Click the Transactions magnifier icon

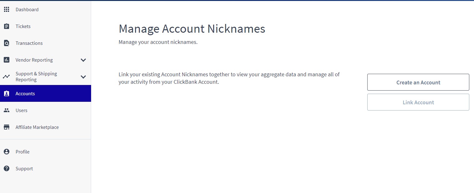point(6,43)
